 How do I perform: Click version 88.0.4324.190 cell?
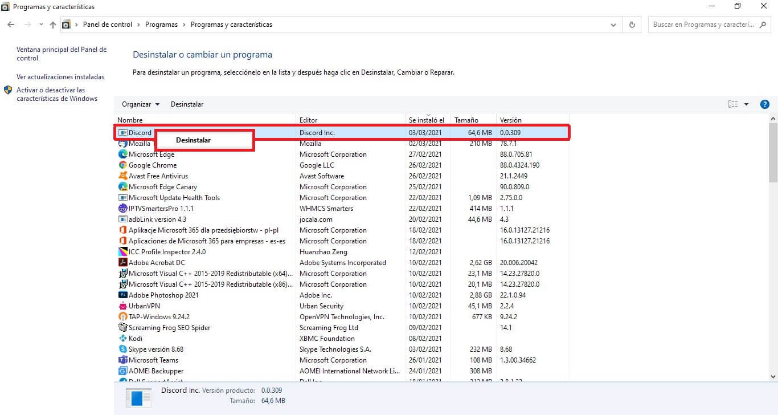point(519,165)
